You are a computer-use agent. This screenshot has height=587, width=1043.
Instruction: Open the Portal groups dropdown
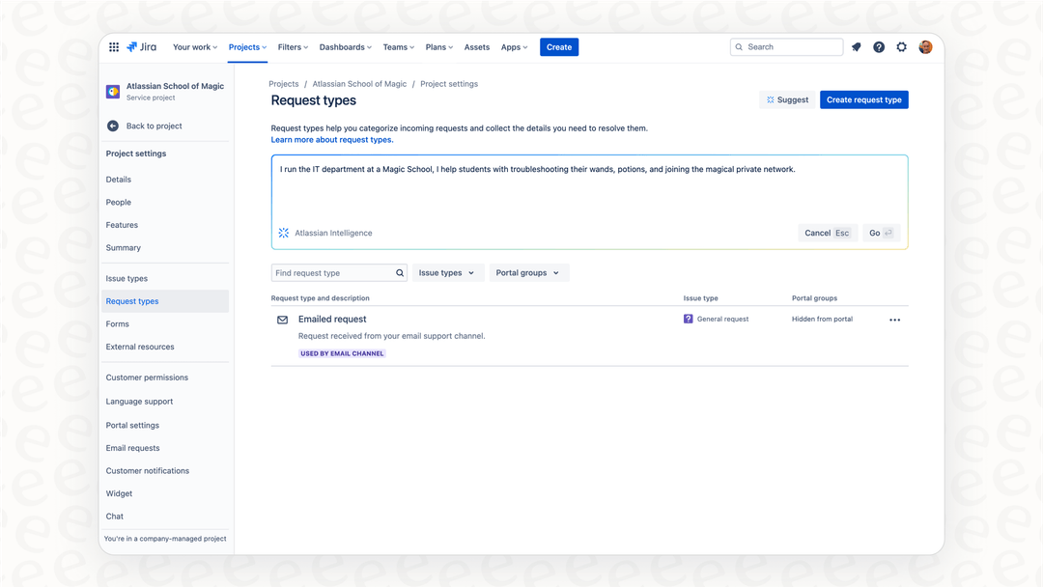pyautogui.click(x=528, y=272)
